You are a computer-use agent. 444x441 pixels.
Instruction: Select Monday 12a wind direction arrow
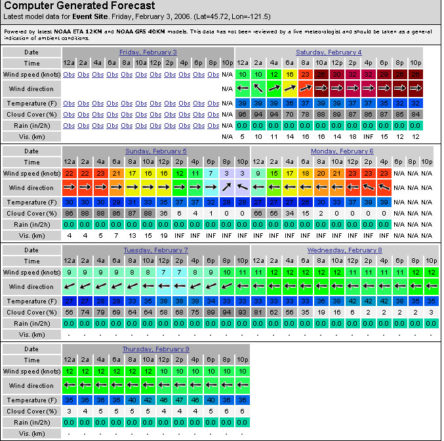click(258, 187)
